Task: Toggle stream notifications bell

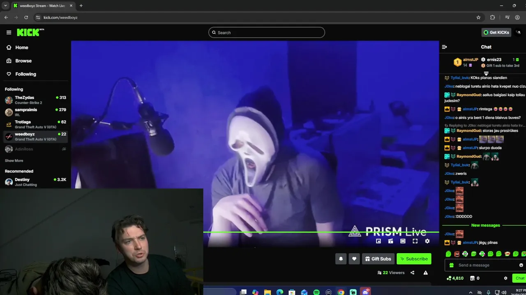Action: click(341, 259)
